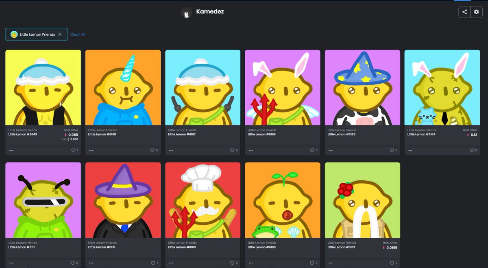Heart the Little Lemon #6107 card
488x268 pixels.
[x=392, y=263]
